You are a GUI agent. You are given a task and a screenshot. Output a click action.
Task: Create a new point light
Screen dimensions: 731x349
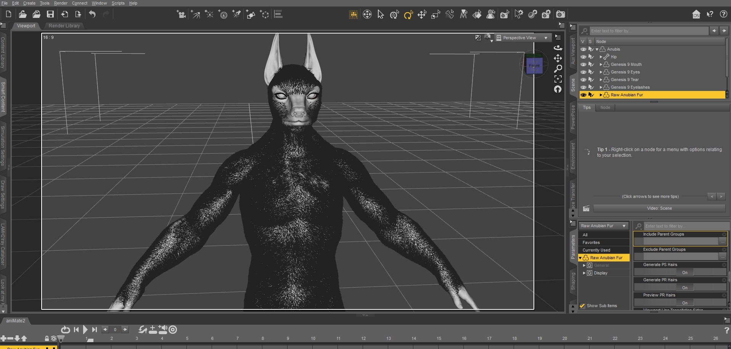[x=209, y=14]
